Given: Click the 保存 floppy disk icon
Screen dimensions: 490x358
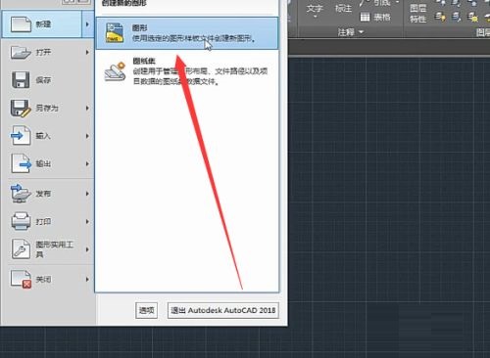Looking at the screenshot, I should pyautogui.click(x=21, y=80).
